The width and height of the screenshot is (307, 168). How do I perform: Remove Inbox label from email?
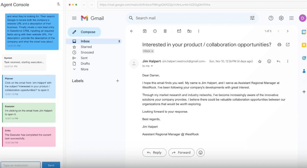tap(152, 51)
